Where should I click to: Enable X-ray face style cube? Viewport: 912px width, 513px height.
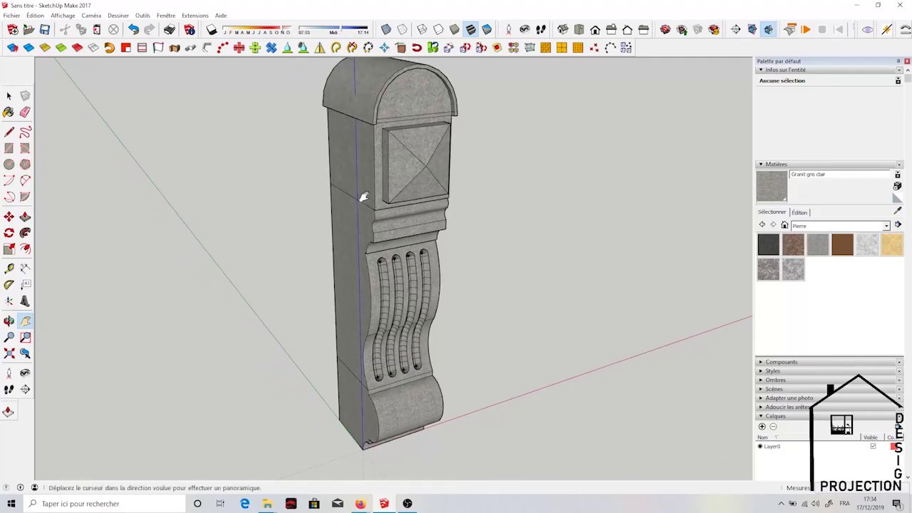[386, 29]
